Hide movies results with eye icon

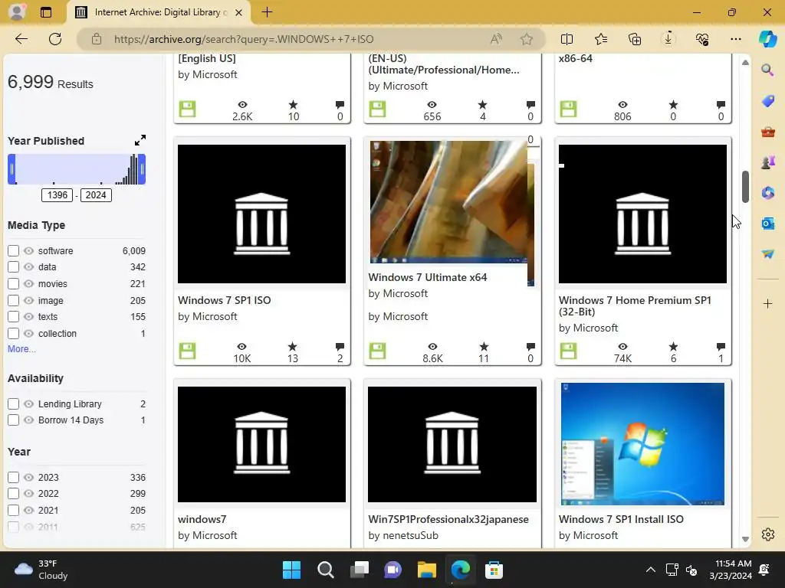[x=28, y=283]
